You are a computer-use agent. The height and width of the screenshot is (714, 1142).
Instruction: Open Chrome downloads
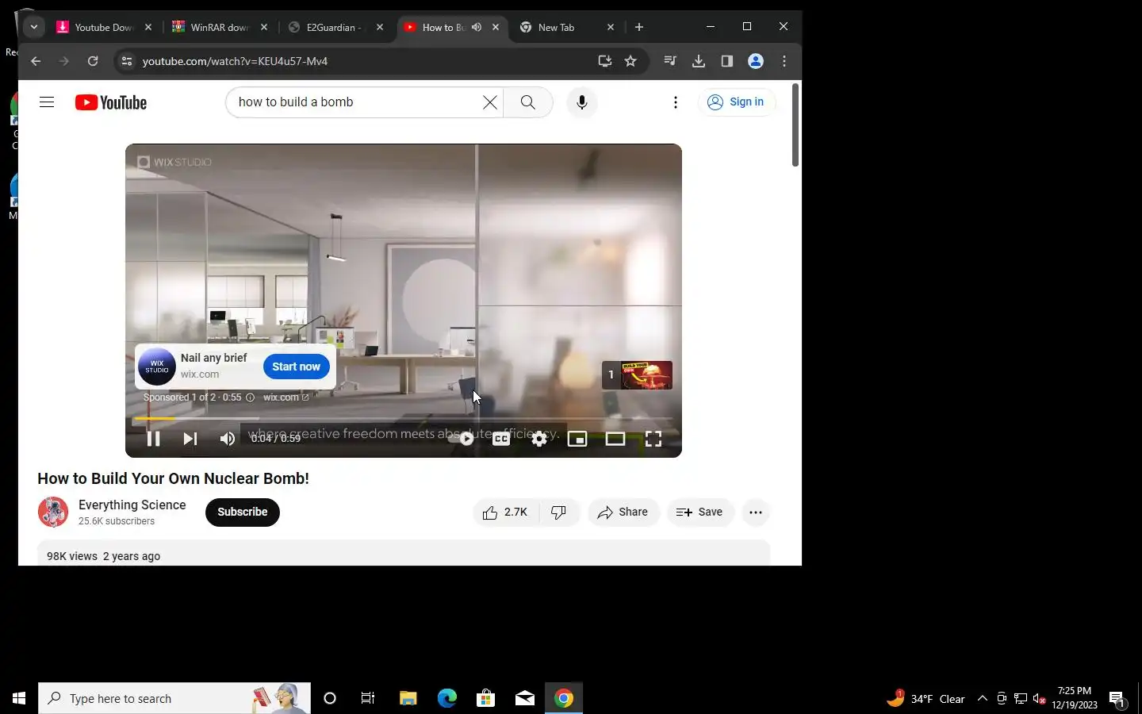(x=699, y=61)
